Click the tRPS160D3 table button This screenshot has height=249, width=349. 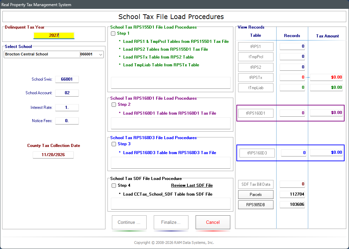[x=257, y=153]
